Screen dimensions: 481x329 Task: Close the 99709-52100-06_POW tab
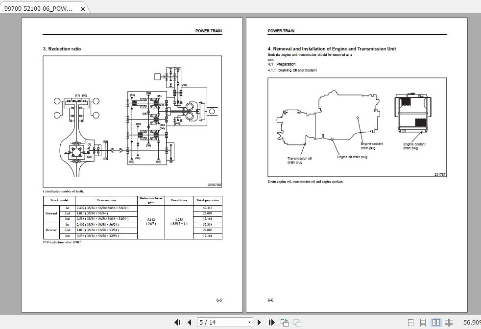(82, 8)
